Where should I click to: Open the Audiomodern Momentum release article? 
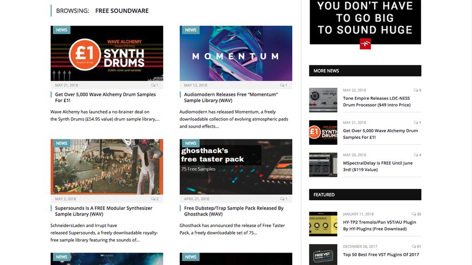pos(232,97)
